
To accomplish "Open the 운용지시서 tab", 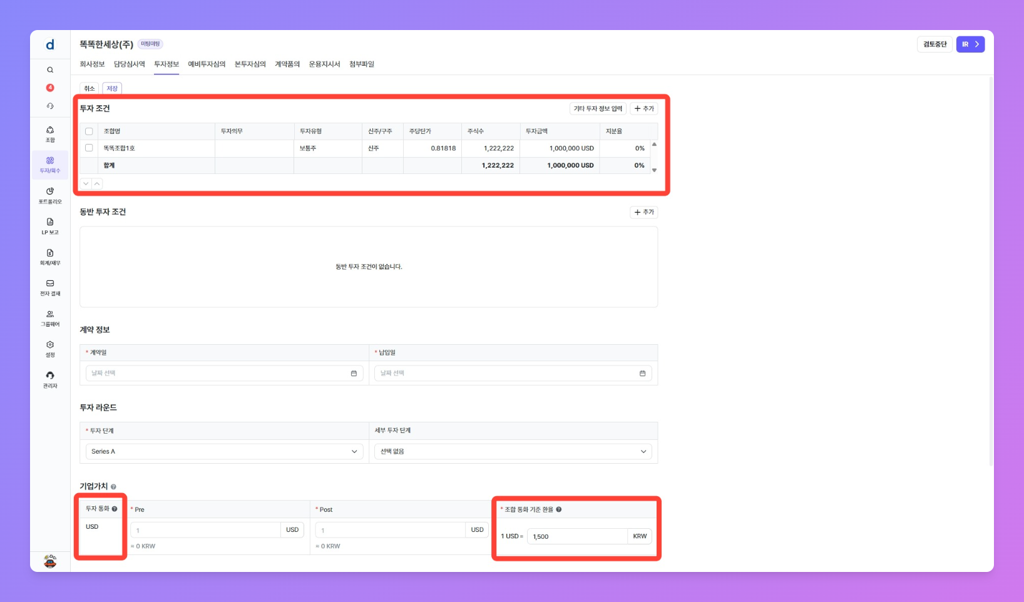I will (x=324, y=64).
